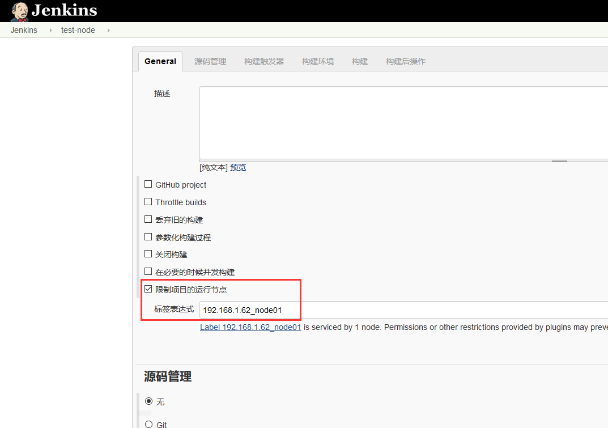Enable the GitHub project checkbox
This screenshot has width=608, height=428.
[x=148, y=184]
